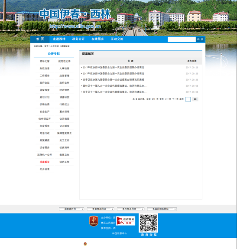This screenshot has width=237, height=249.
Task: Click the red shield emblem in footer
Action: coord(94,221)
